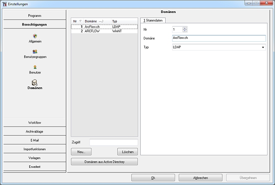The width and height of the screenshot is (275, 185).
Task: Click the Abbrechen button
Action: [x=200, y=177]
